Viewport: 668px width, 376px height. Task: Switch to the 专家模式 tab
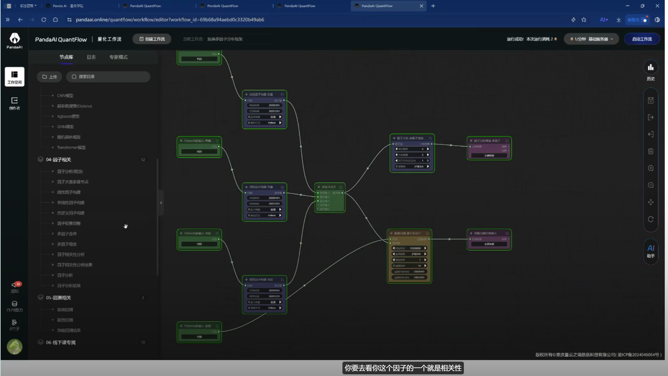tap(118, 57)
